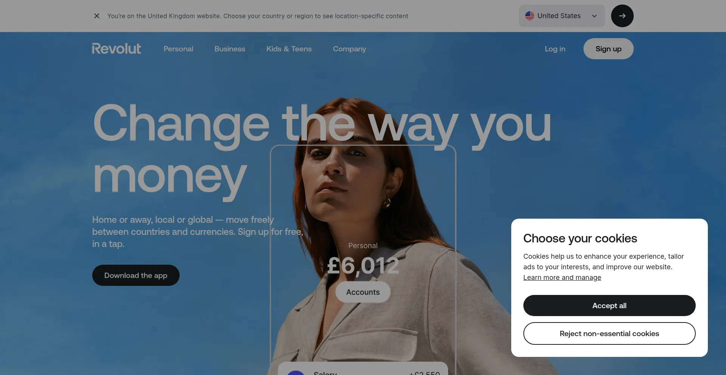This screenshot has height=375, width=726.
Task: Reject non-essential cookies
Action: (609, 333)
